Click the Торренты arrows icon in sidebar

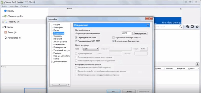(5, 22)
